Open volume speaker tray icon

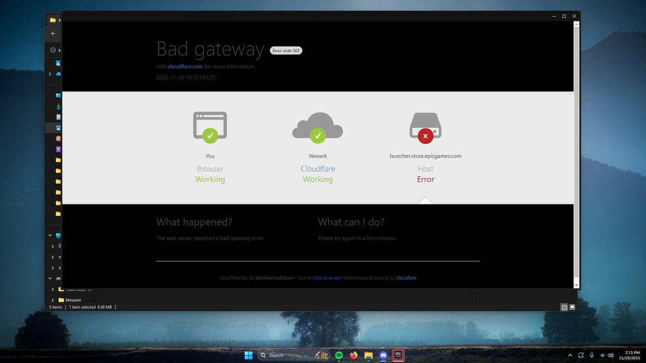pyautogui.click(x=611, y=355)
